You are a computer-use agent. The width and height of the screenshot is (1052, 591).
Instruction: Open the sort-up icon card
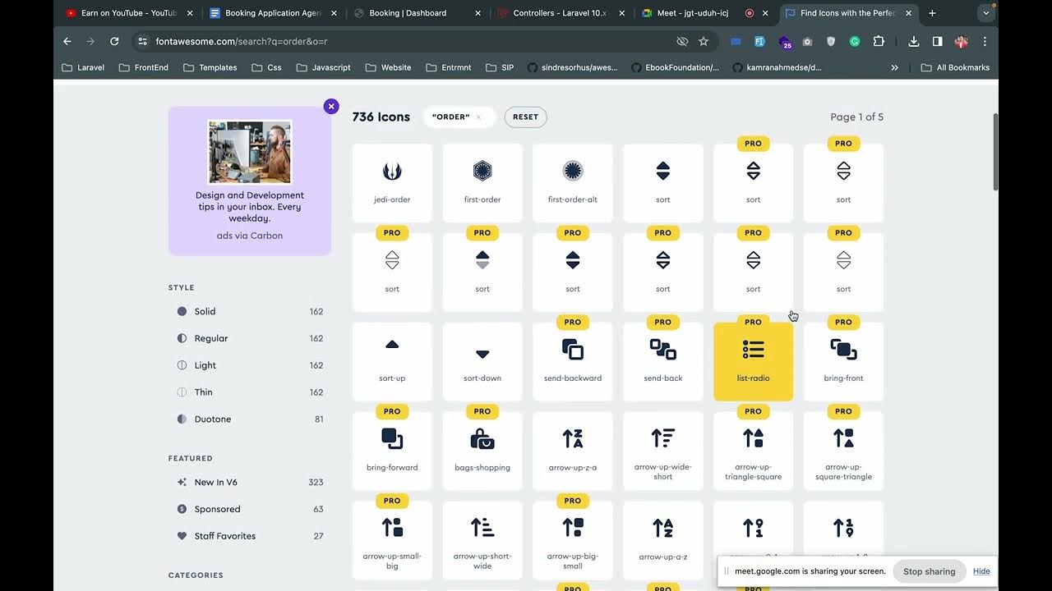pos(392,361)
